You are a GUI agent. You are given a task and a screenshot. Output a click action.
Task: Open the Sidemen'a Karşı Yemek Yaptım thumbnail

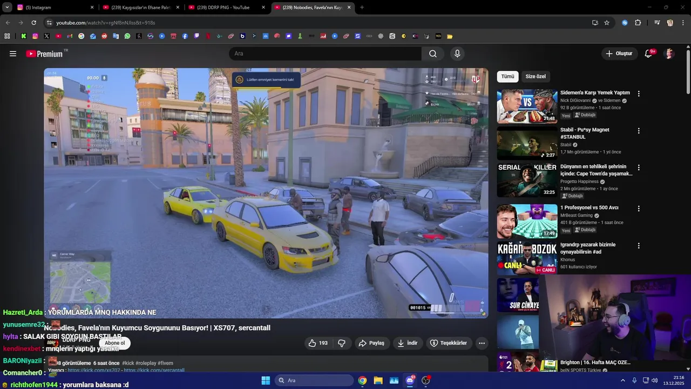tap(527, 106)
